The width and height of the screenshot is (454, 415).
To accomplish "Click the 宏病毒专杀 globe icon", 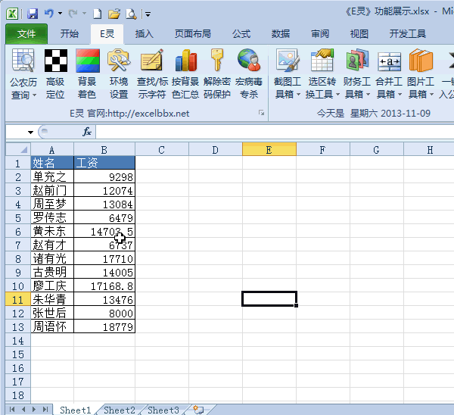I will pyautogui.click(x=248, y=61).
